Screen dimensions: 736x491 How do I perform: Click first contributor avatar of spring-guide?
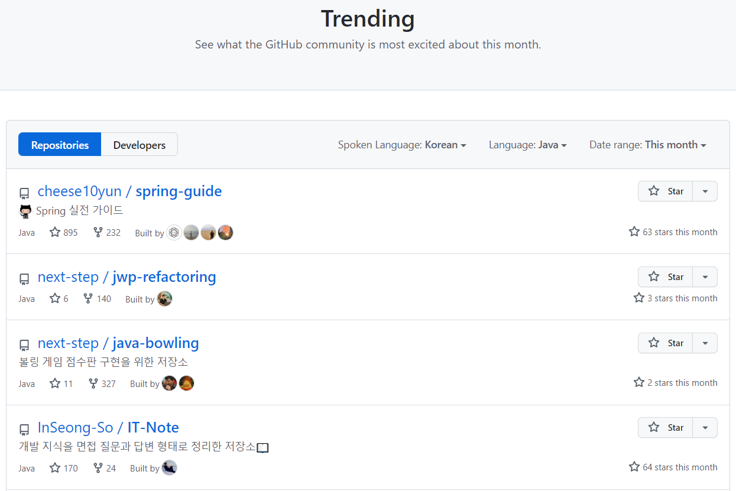tap(174, 232)
